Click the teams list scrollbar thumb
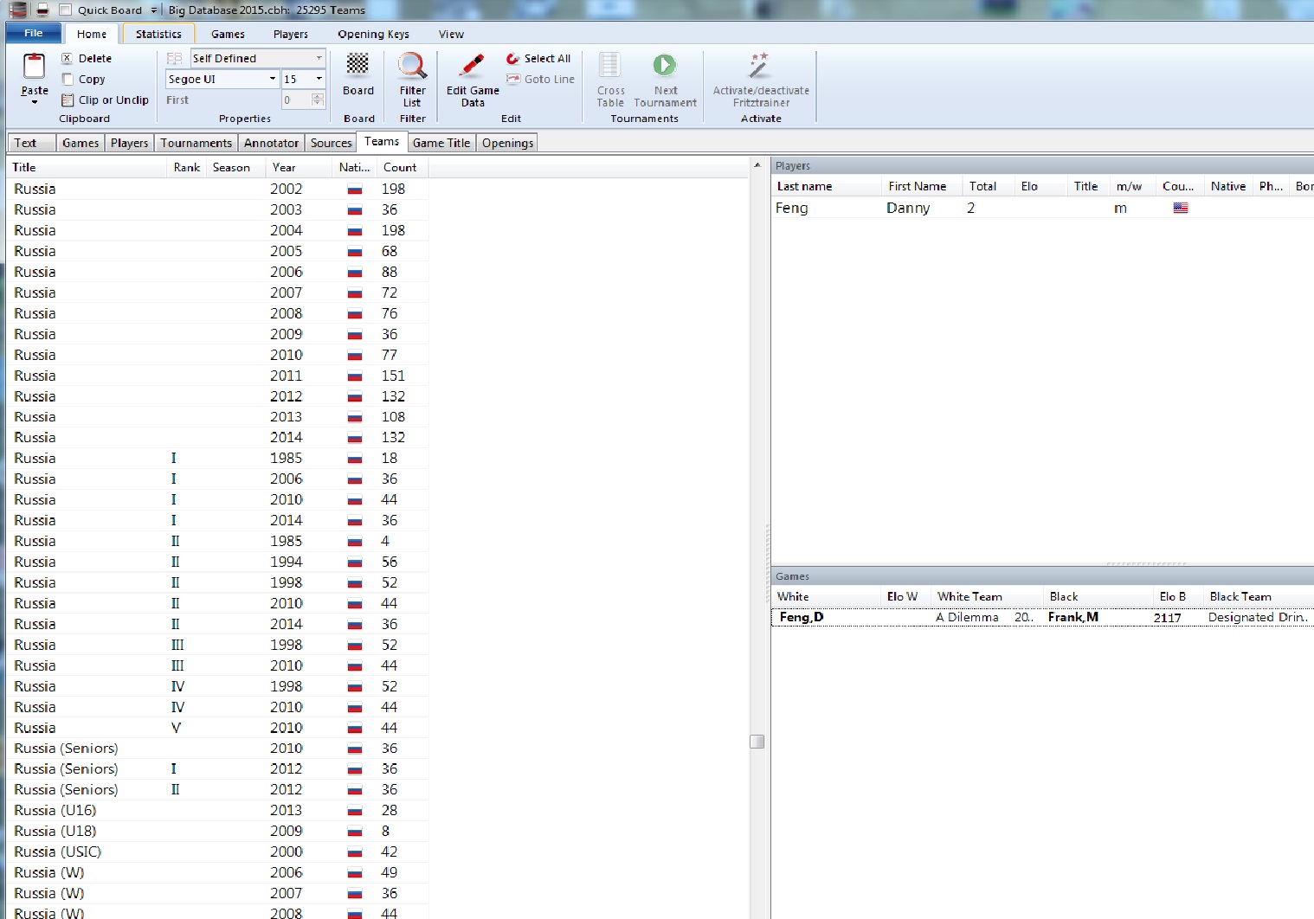Image resolution: width=1314 pixels, height=919 pixels. tap(757, 742)
